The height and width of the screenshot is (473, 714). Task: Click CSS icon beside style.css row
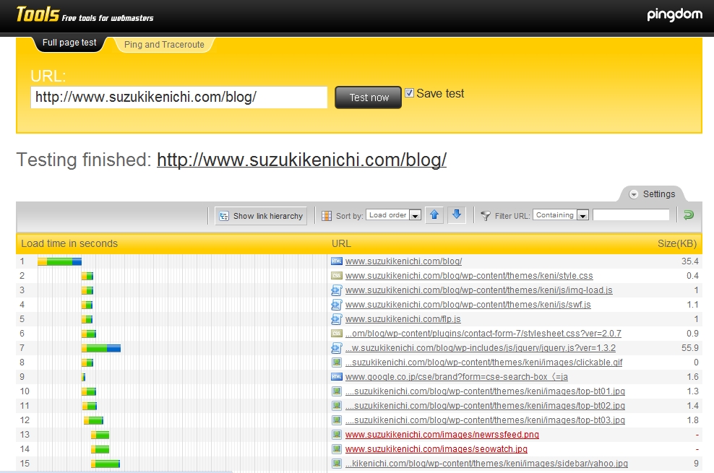337,276
